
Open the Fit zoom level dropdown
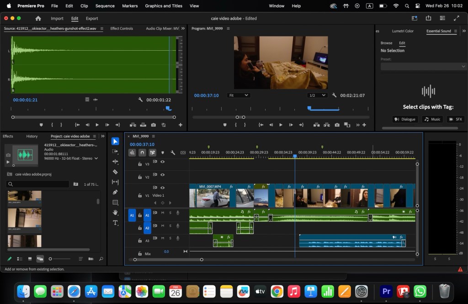click(238, 95)
